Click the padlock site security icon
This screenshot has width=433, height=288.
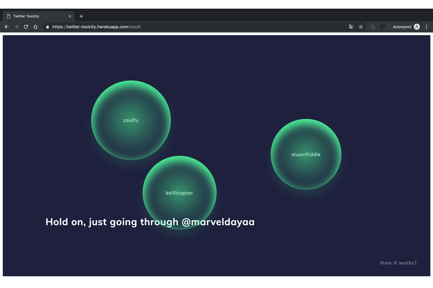[47, 27]
